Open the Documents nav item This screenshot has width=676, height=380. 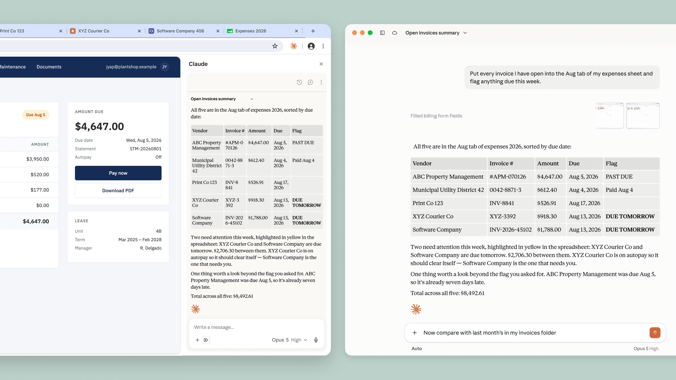(x=49, y=67)
